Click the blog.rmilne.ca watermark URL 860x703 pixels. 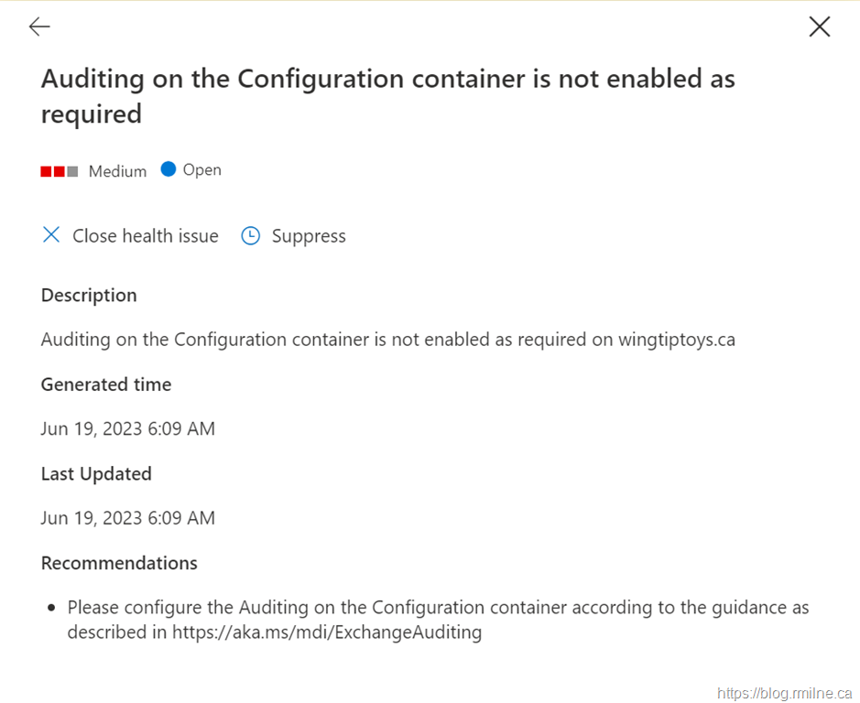(785, 693)
